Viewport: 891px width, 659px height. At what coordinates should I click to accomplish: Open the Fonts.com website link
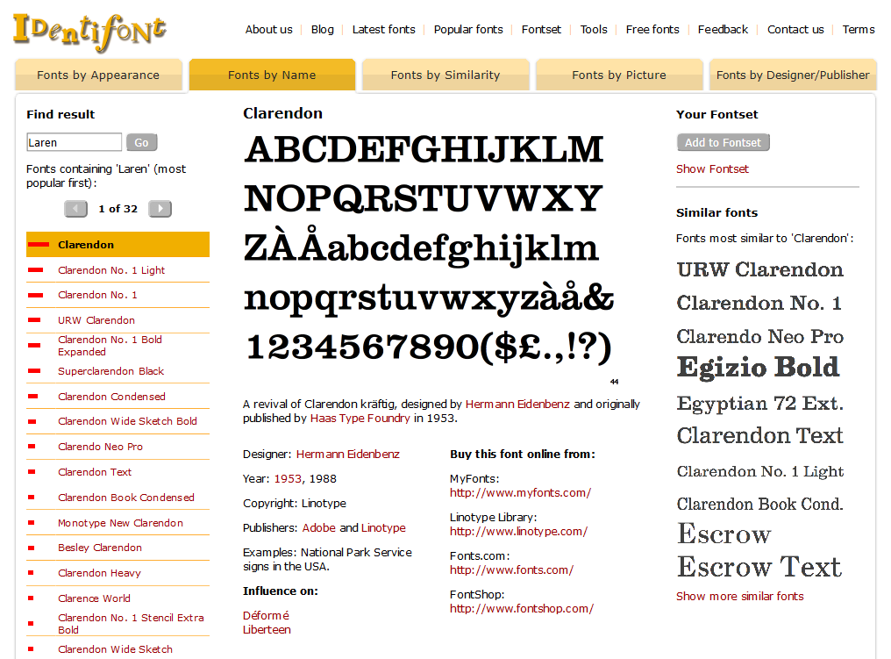(x=511, y=569)
